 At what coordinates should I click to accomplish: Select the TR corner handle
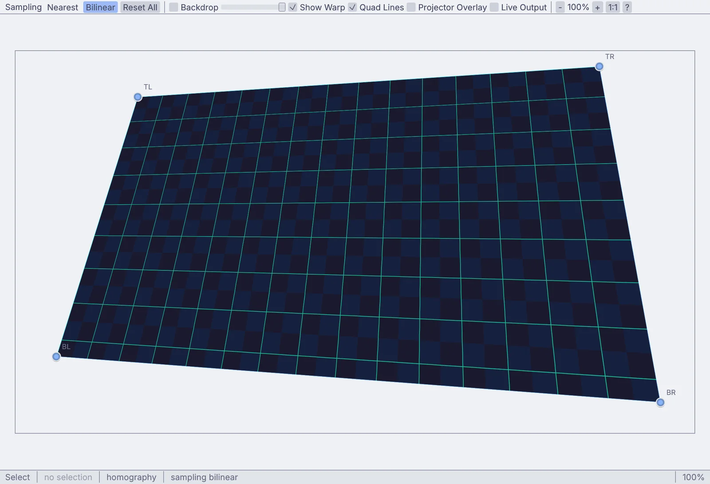point(599,66)
